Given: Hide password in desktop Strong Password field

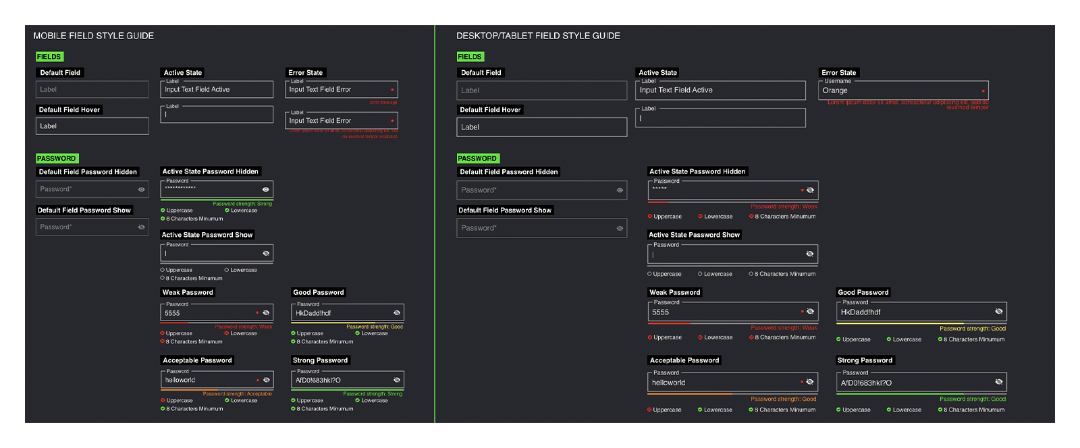Looking at the screenshot, I should (x=998, y=382).
